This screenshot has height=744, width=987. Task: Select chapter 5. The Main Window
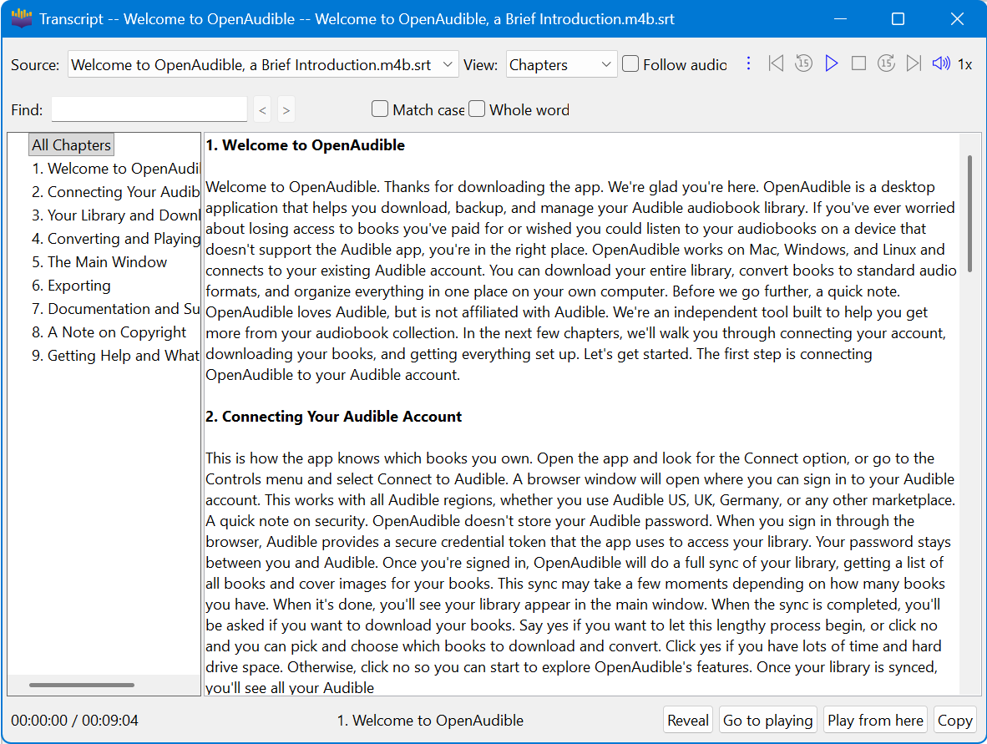click(99, 262)
